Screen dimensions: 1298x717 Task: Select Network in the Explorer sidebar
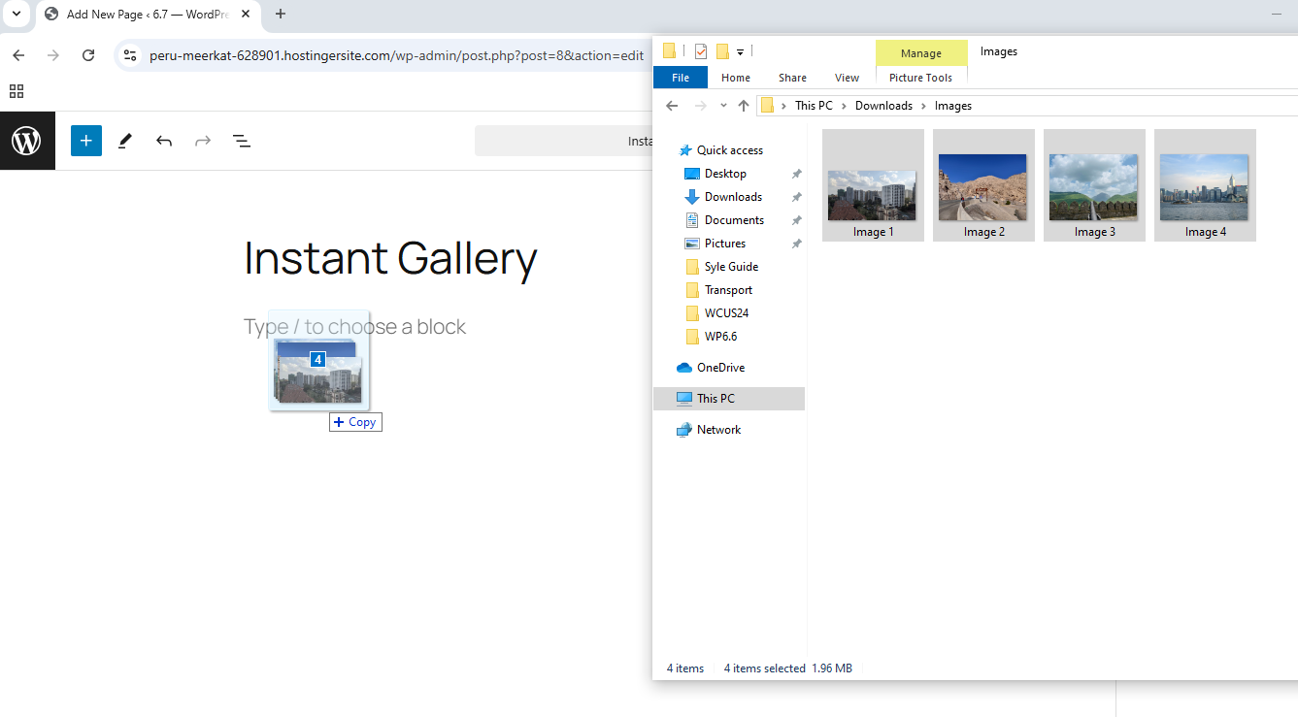pos(718,429)
